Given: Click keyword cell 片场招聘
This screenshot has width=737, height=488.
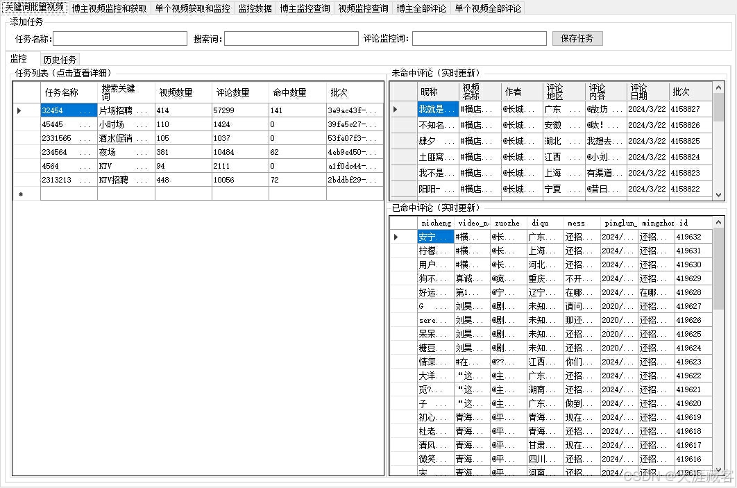Looking at the screenshot, I should (126, 110).
